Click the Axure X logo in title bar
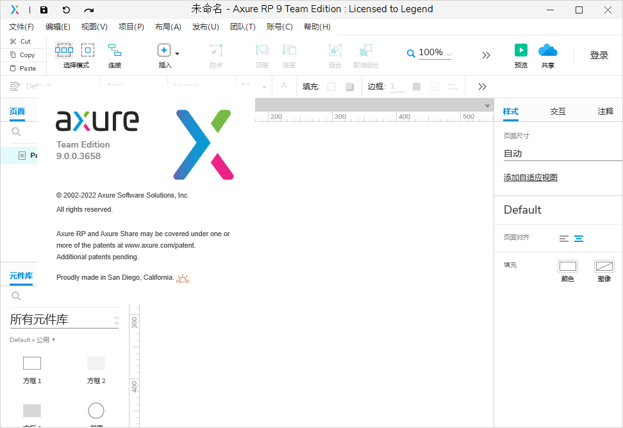 [15, 10]
